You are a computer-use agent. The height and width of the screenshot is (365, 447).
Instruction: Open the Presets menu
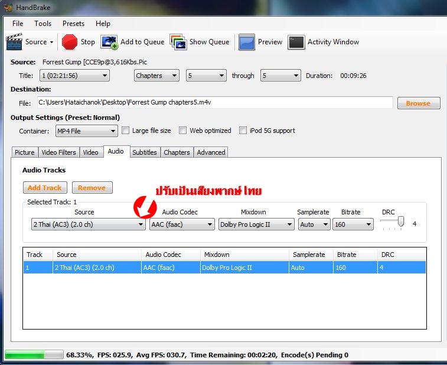74,24
